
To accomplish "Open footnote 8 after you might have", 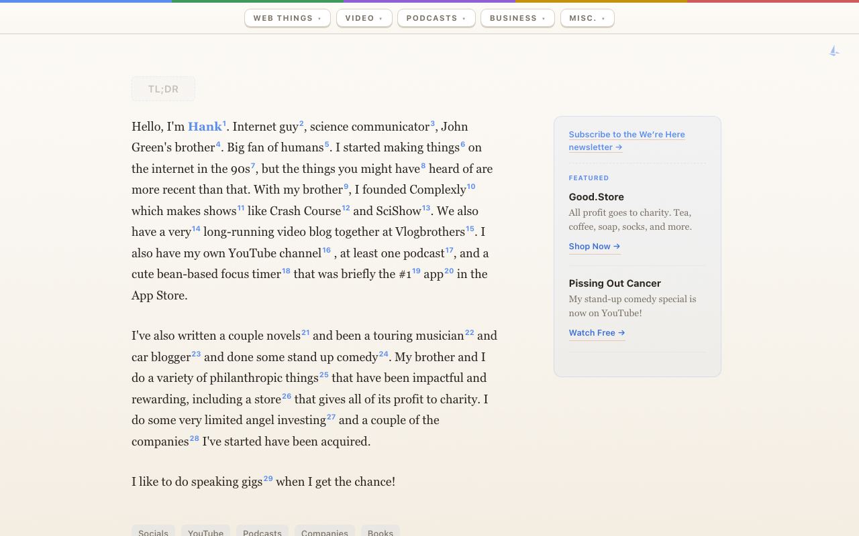I will tap(423, 165).
